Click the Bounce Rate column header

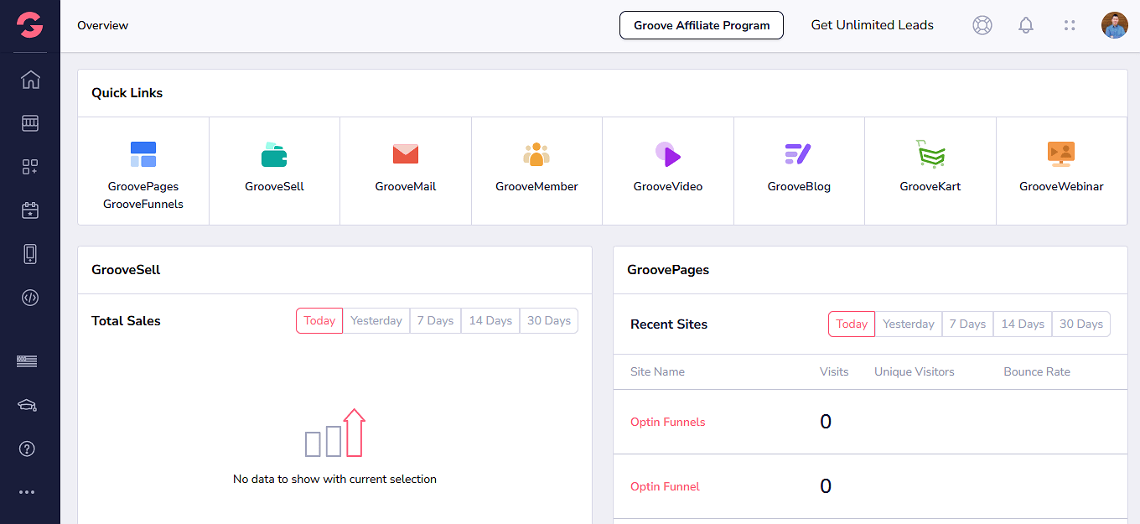pos(1037,371)
